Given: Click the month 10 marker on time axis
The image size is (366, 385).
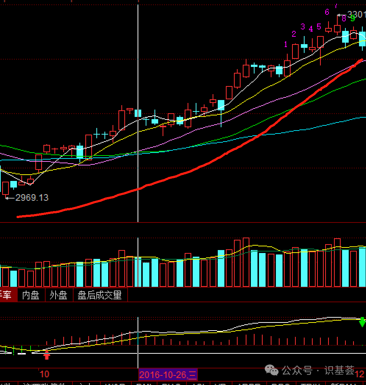Looking at the screenshot, I should (44, 374).
